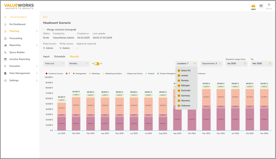The image size is (276, 159).
Task: Switch to the Schedule tab
Action: [x=60, y=56]
